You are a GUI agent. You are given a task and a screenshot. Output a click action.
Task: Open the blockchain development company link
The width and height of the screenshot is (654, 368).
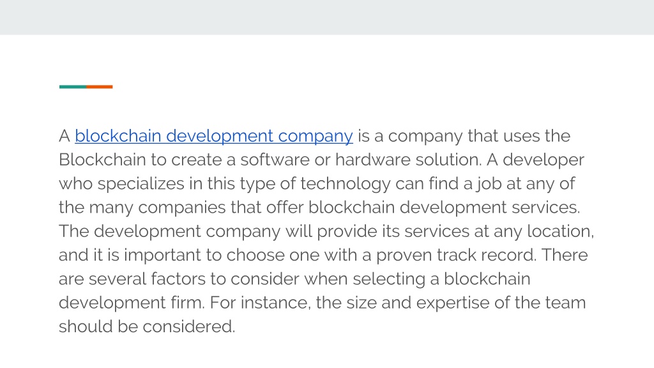coord(214,136)
